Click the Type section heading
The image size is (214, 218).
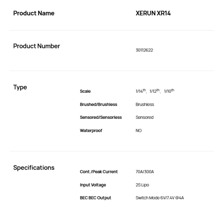point(20,87)
